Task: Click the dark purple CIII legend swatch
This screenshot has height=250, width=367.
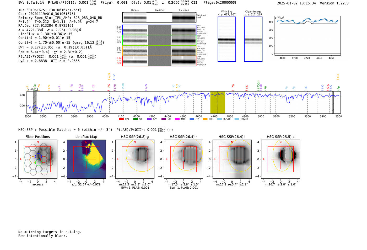Action: click(164, 119)
